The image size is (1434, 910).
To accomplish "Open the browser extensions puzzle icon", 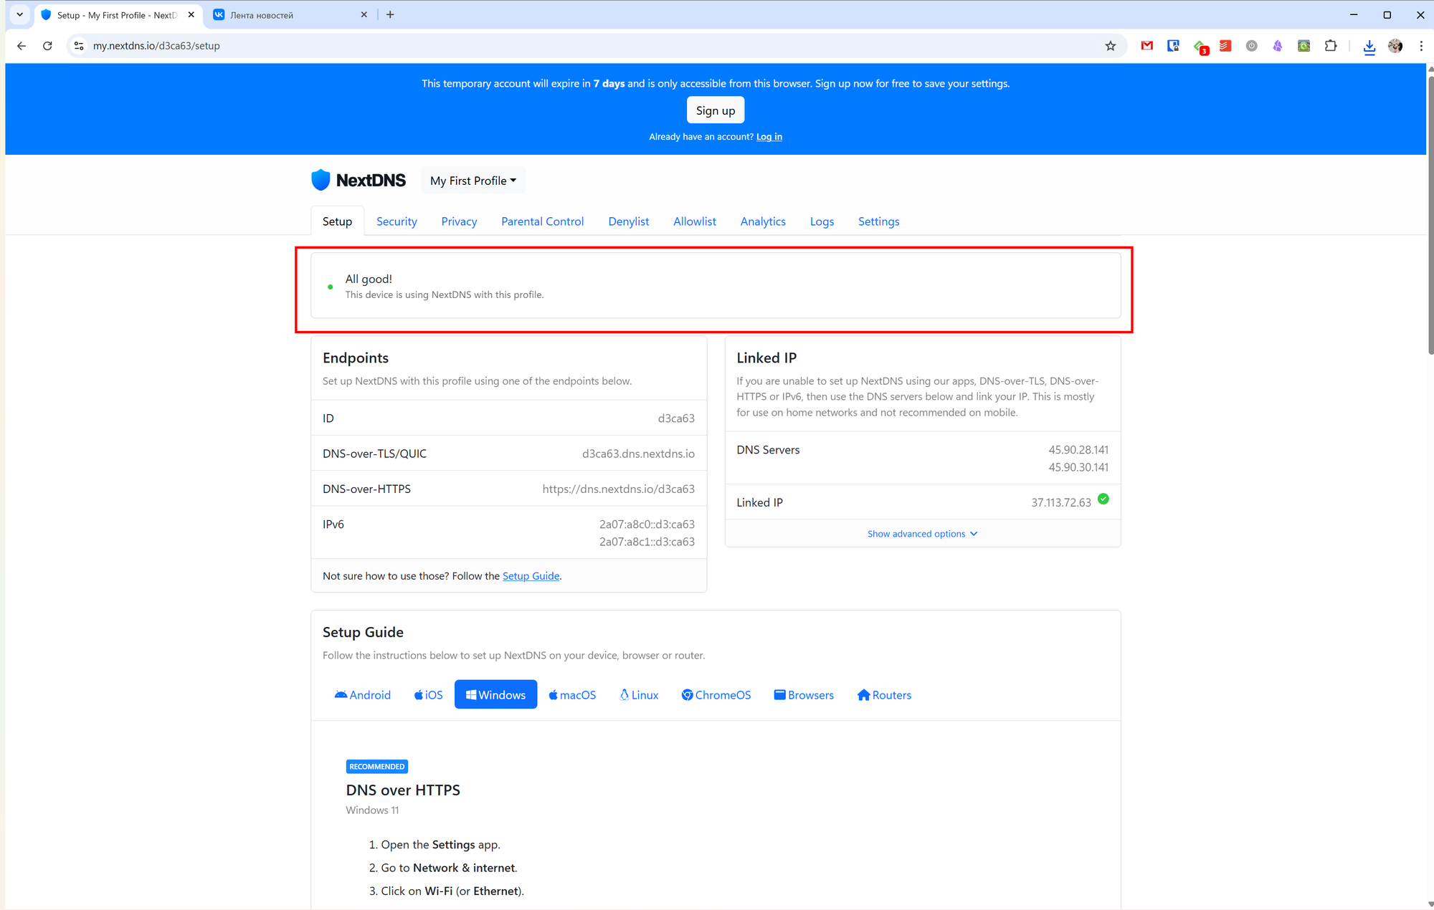I will pyautogui.click(x=1331, y=46).
